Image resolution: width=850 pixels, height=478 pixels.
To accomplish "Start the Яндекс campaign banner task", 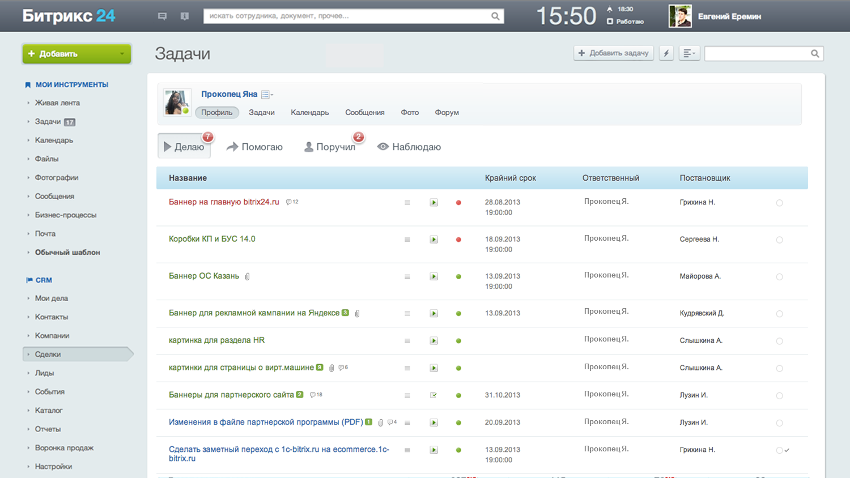I will point(433,313).
